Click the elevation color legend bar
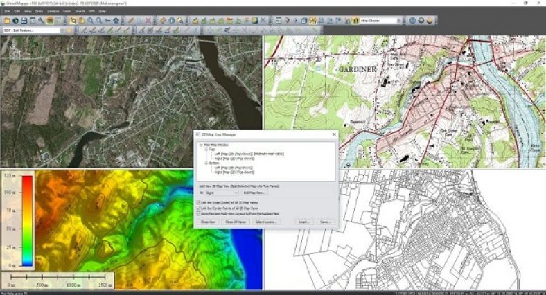546x295 pixels. coord(27,222)
